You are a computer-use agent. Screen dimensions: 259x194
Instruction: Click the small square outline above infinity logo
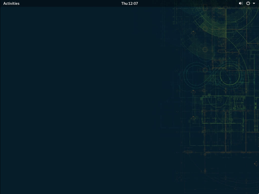pos(205,50)
